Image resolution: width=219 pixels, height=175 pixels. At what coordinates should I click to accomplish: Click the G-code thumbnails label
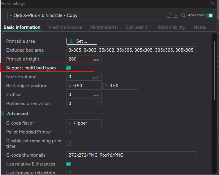pyautogui.click(x=26, y=155)
